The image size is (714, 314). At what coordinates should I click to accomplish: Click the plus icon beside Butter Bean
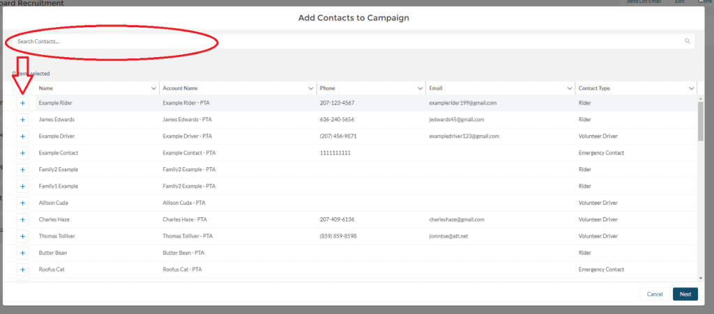[22, 253]
